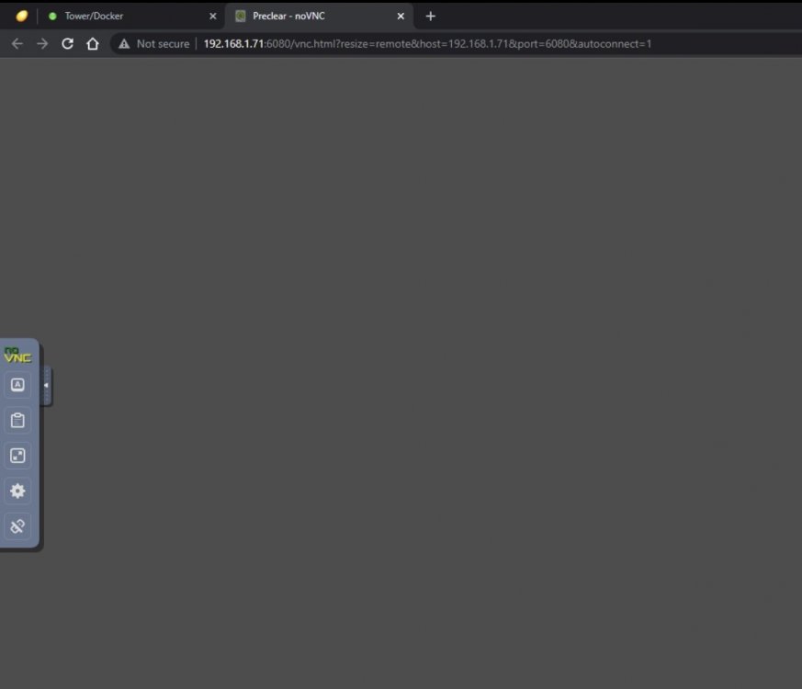Collapse the noVNC control bar handle
802x689 pixels.
(46, 385)
